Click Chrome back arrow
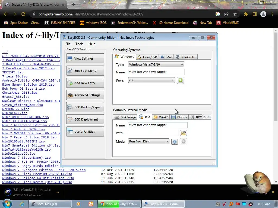The height and width of the screenshot is (208, 278). (6, 14)
